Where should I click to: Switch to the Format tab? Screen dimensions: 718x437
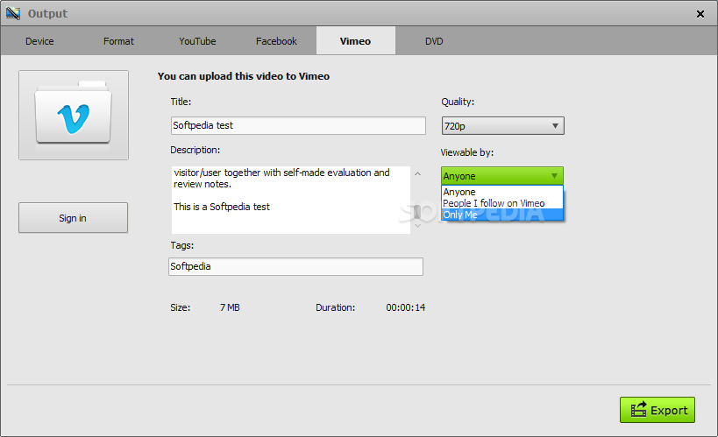click(118, 41)
